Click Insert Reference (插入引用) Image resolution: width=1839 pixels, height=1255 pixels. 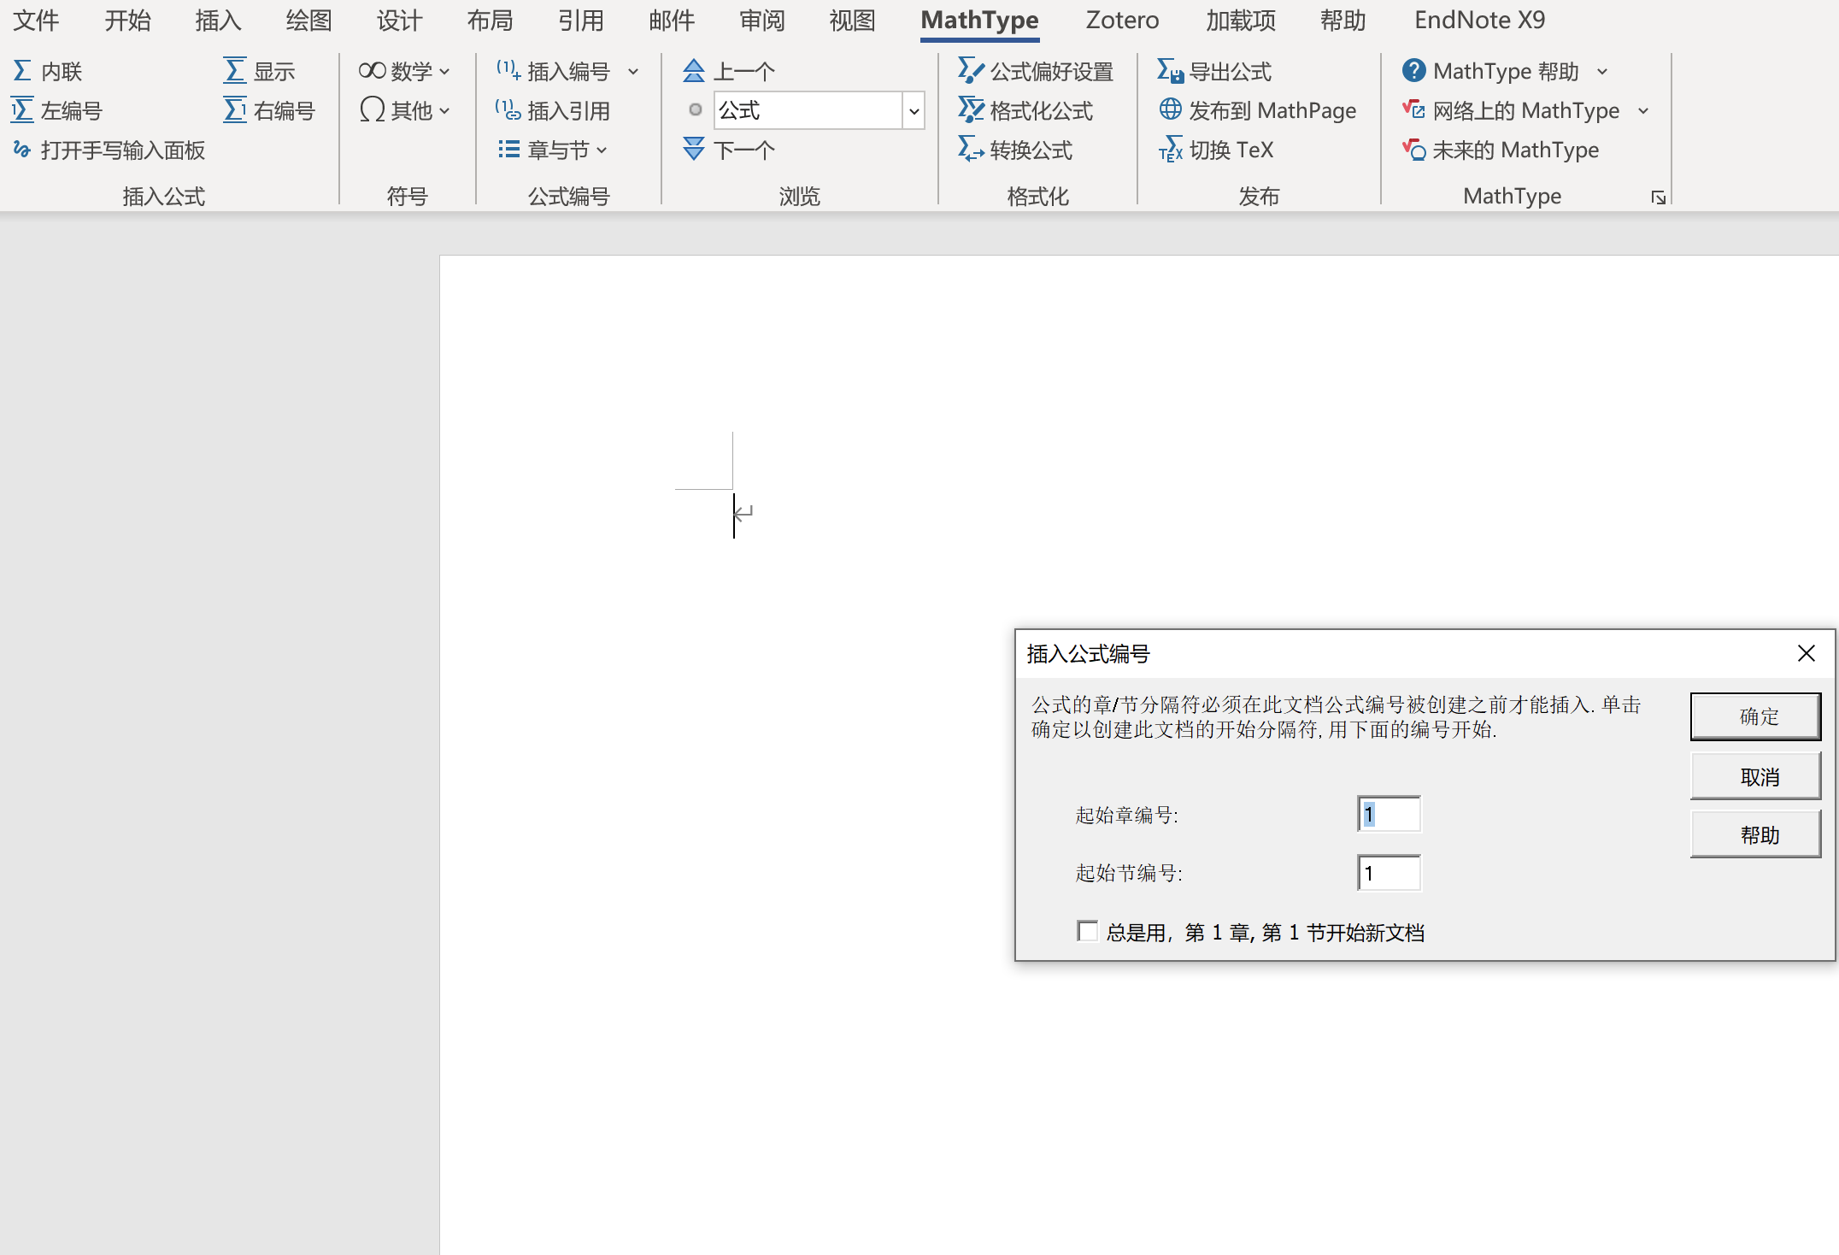tap(553, 110)
